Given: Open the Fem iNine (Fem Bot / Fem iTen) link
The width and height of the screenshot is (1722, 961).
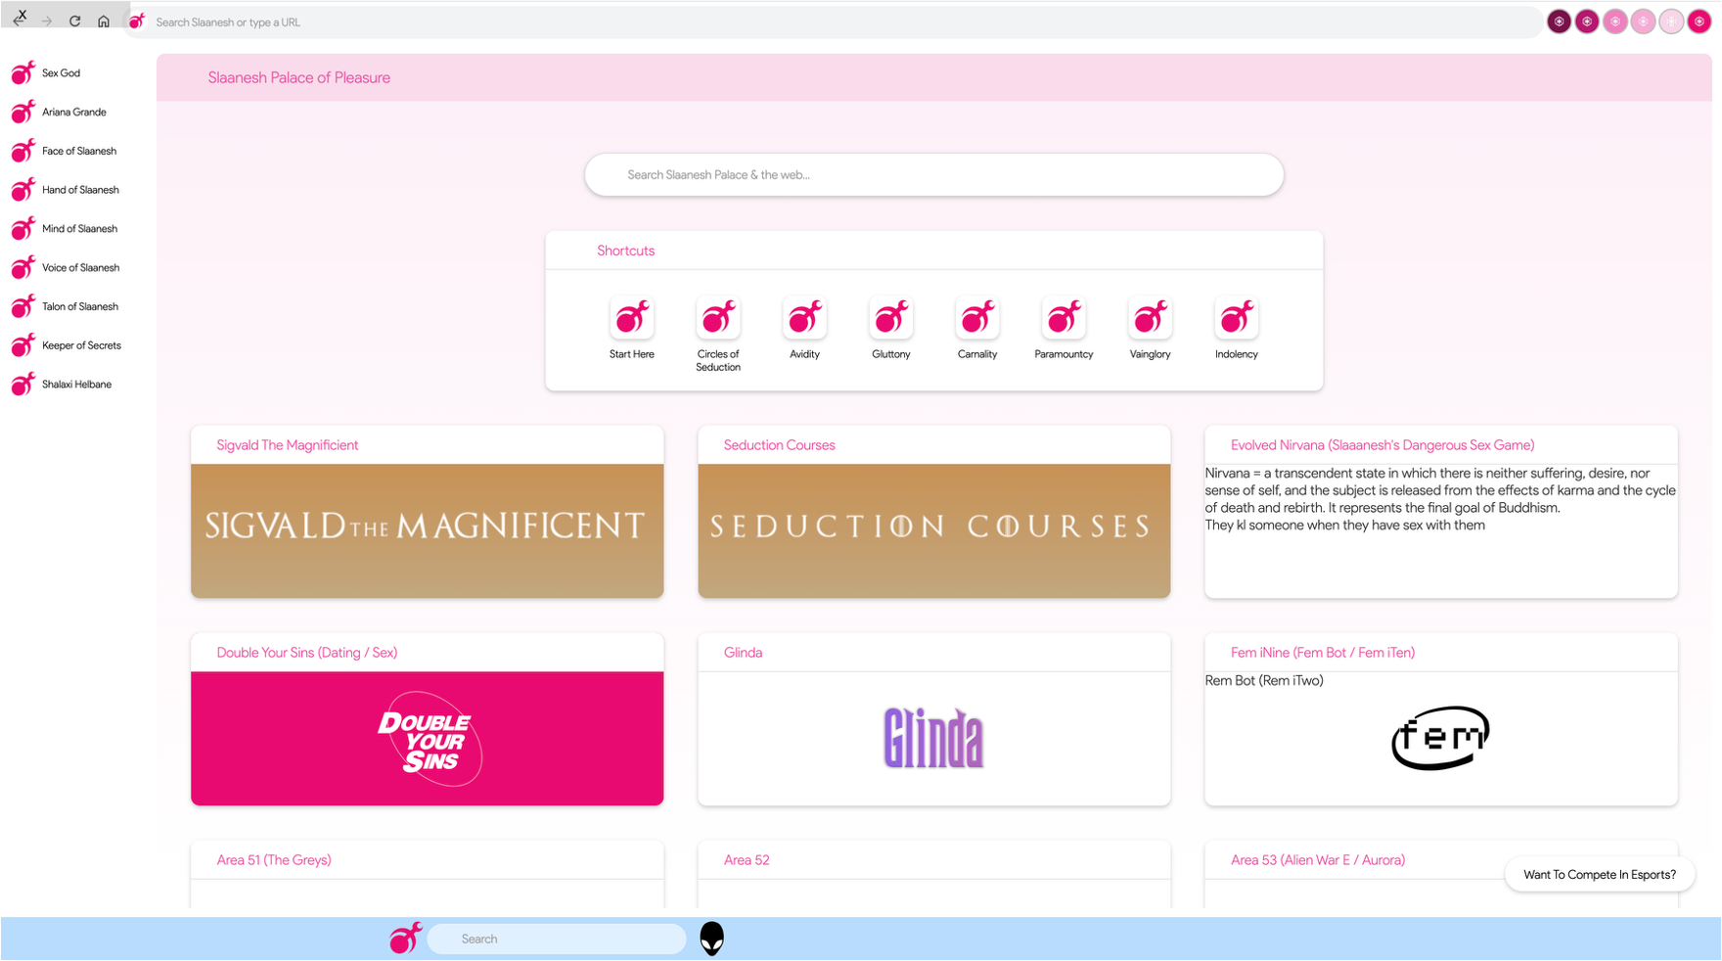Looking at the screenshot, I should (1323, 653).
